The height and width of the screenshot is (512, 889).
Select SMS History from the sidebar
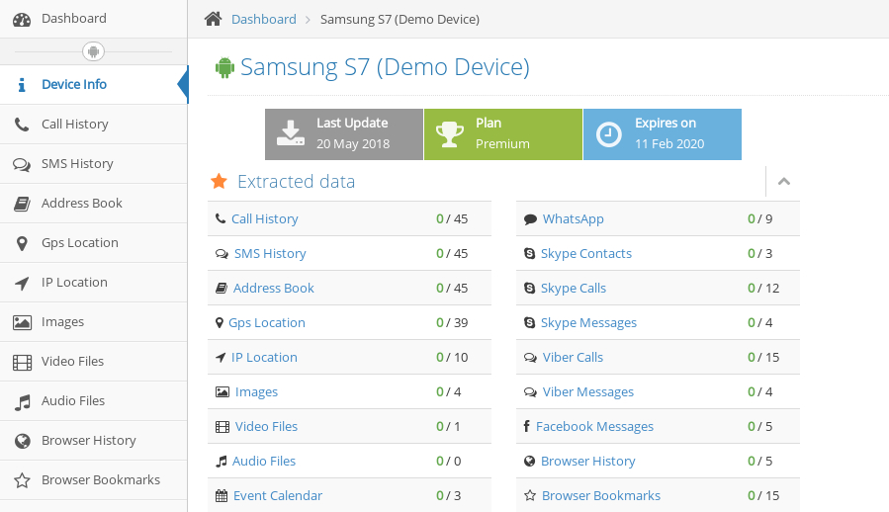(77, 164)
